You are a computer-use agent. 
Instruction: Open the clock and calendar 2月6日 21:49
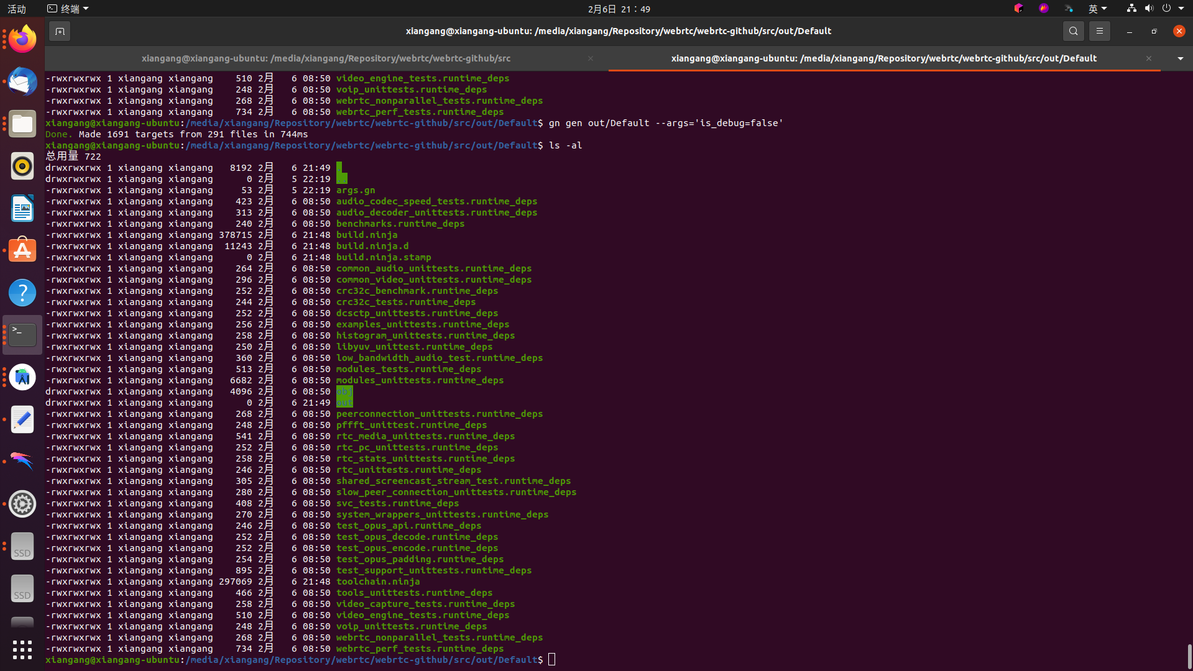coord(619,9)
